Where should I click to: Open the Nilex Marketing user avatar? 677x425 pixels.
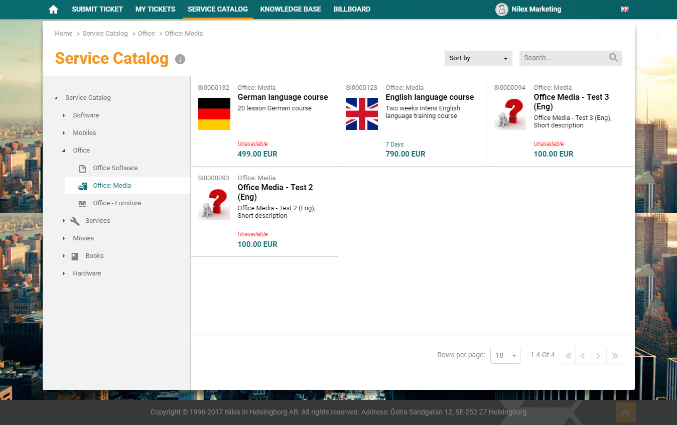pos(502,10)
